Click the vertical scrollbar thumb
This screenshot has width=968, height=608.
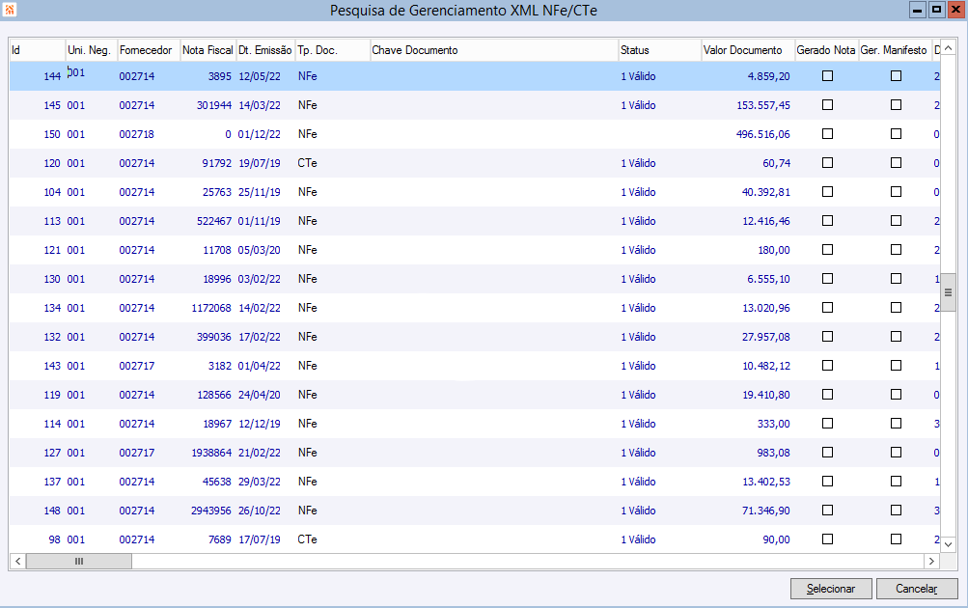coord(949,292)
